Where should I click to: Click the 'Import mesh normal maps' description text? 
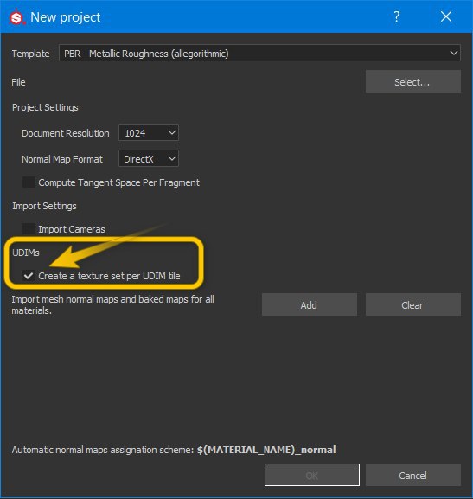point(113,304)
